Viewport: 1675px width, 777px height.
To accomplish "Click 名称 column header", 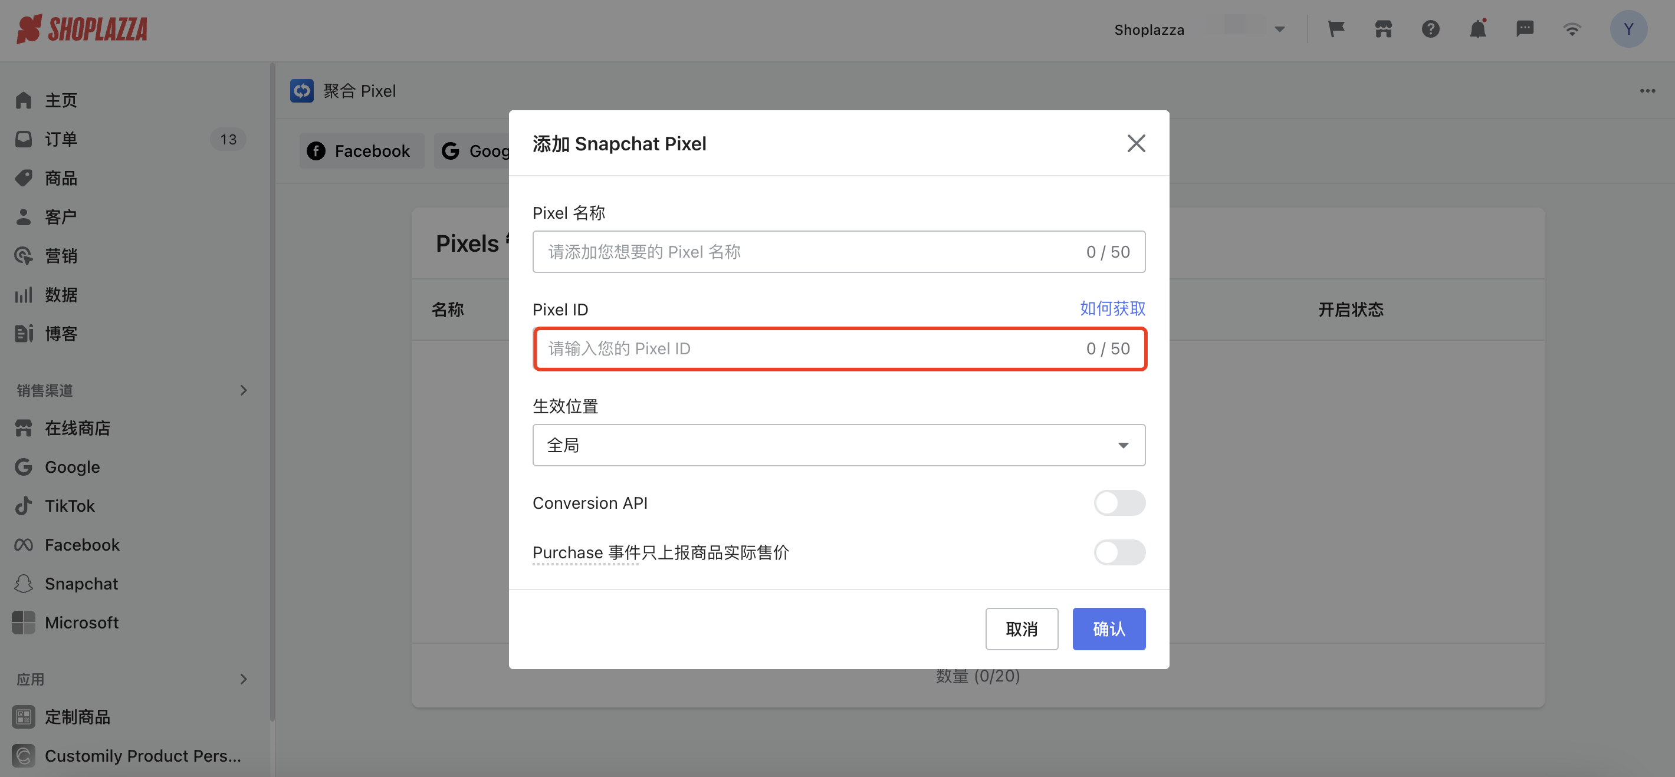I will coord(448,310).
